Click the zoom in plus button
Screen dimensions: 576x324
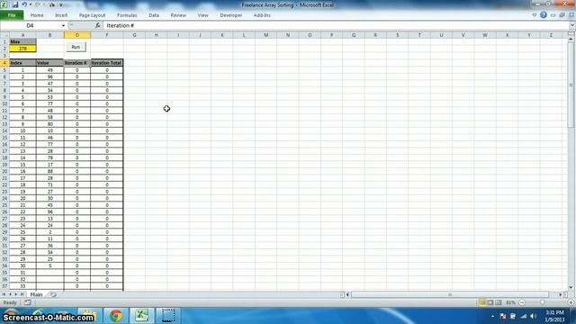point(571,302)
